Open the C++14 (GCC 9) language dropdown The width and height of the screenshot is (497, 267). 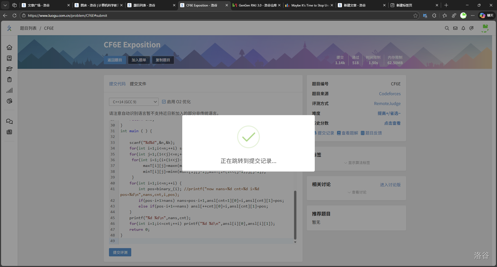[x=134, y=102]
